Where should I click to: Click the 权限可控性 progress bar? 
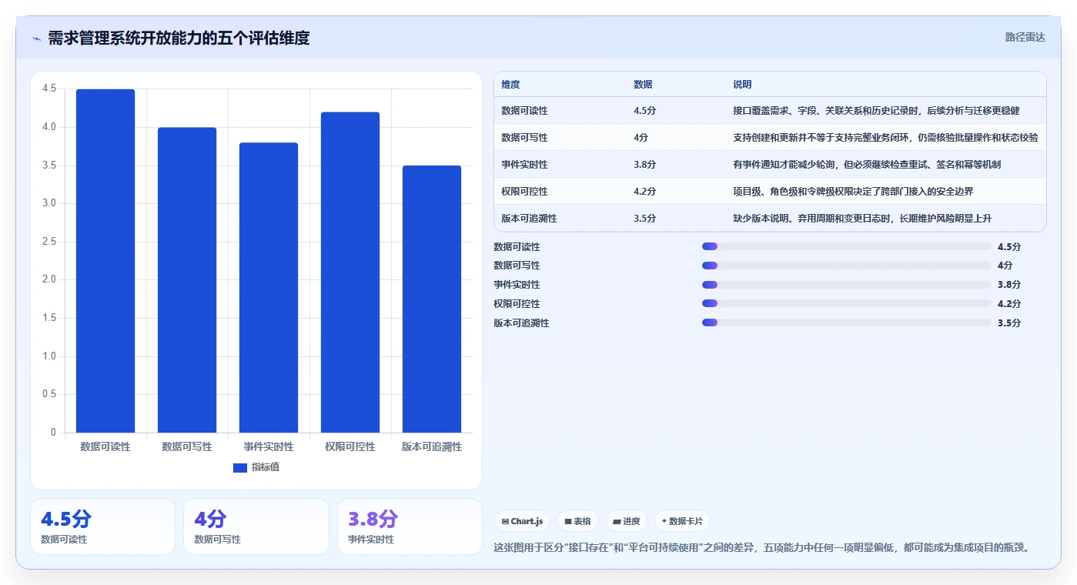pyautogui.click(x=846, y=304)
